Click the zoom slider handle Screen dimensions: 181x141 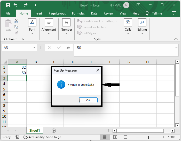click(148, 137)
